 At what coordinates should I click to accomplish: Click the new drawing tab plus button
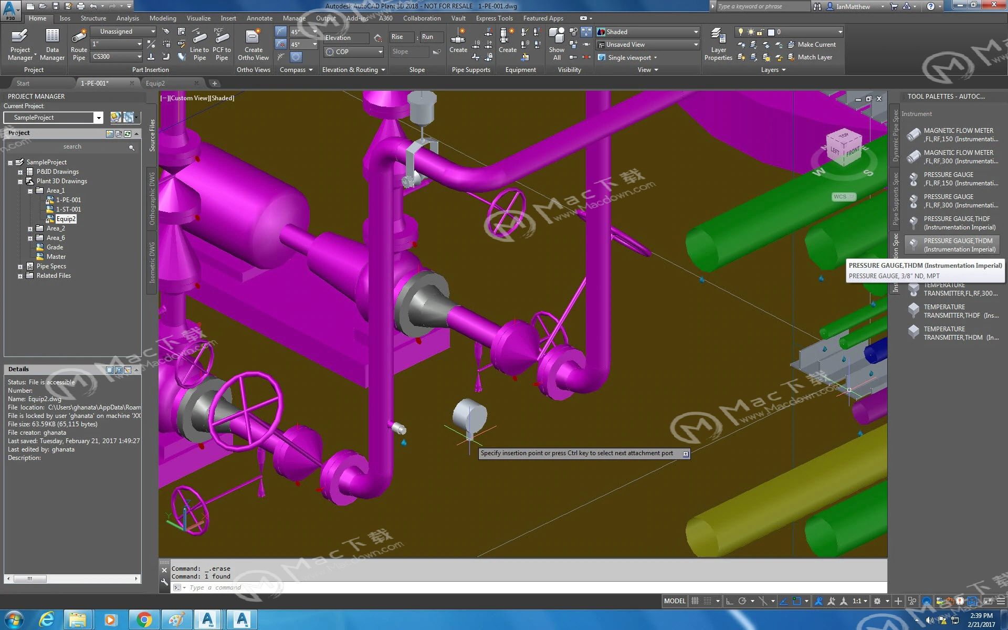214,83
